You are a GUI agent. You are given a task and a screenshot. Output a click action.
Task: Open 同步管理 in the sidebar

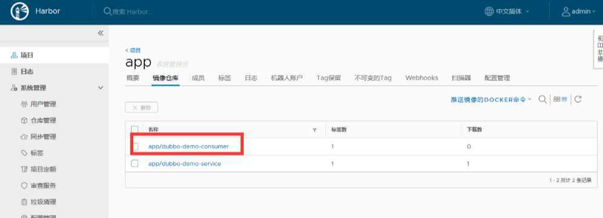[x=43, y=136]
